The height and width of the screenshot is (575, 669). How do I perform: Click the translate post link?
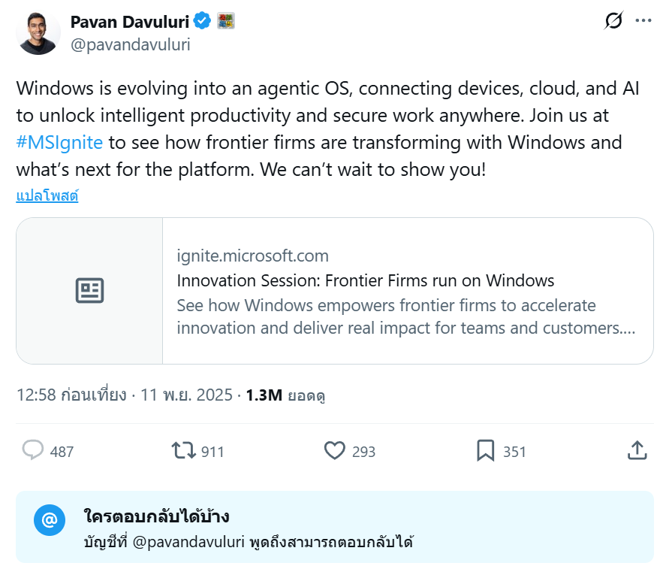[47, 196]
